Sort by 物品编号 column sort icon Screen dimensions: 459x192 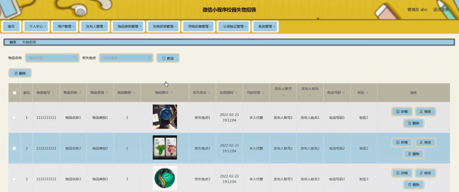(x=54, y=93)
